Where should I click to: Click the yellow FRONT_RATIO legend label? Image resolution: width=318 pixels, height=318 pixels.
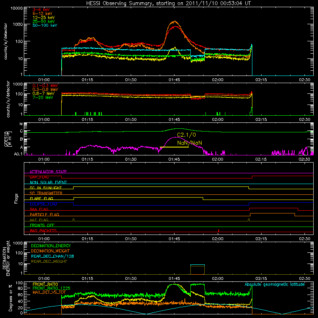click(x=45, y=284)
